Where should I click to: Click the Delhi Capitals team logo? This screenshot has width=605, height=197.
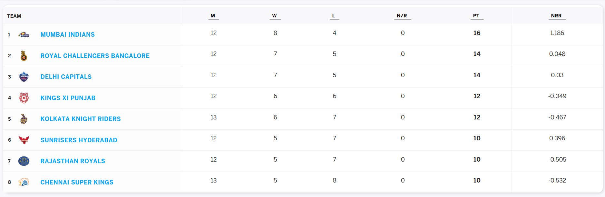[24, 77]
